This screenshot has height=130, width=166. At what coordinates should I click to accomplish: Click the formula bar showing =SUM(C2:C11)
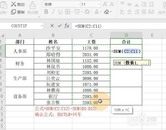pos(119,26)
